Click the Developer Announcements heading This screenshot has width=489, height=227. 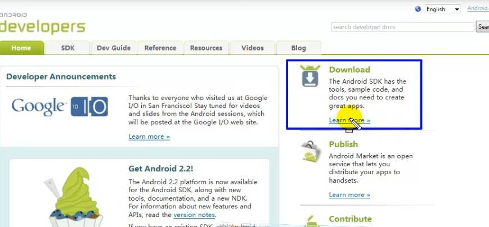[x=61, y=76]
